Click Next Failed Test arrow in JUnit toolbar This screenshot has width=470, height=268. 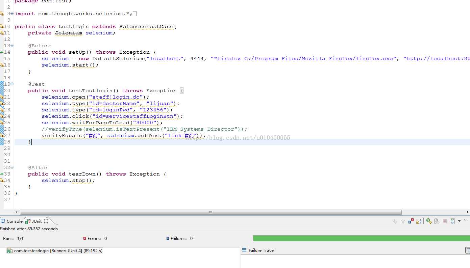[395, 221]
